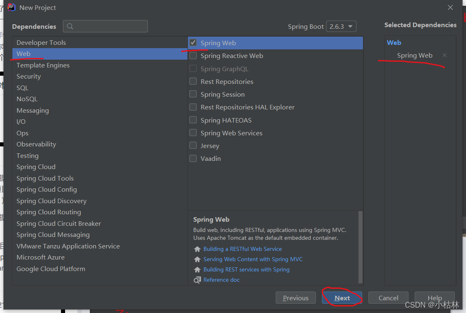
Task: Click the description panel scrollbar
Action: 360,247
